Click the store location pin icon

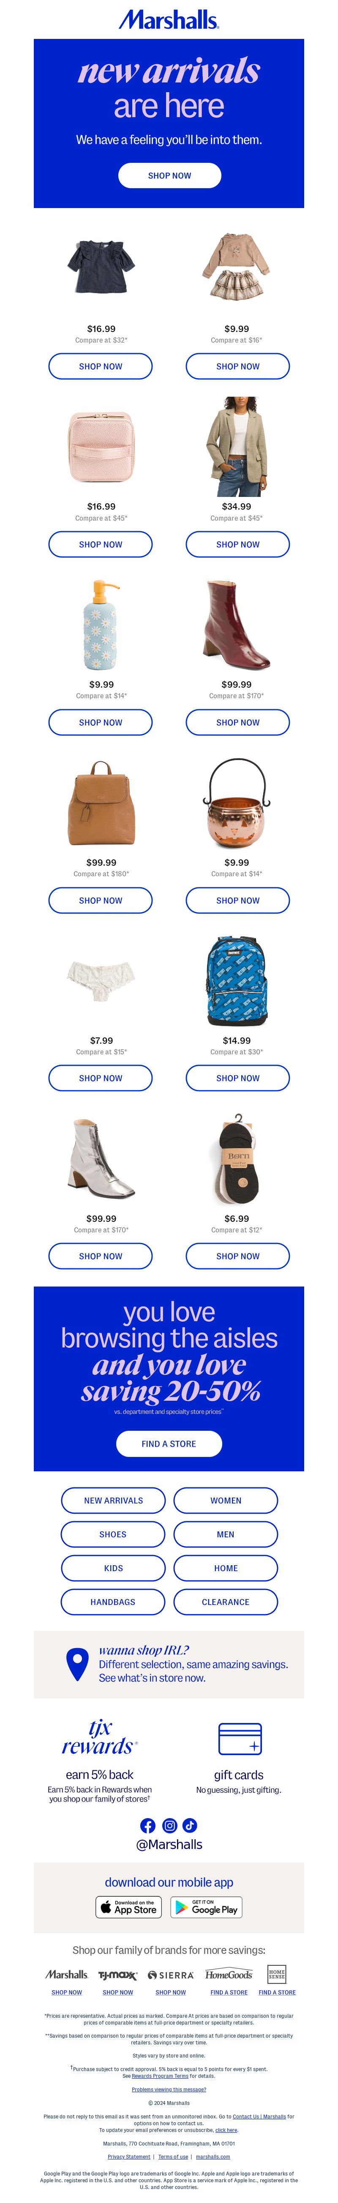click(x=78, y=1664)
